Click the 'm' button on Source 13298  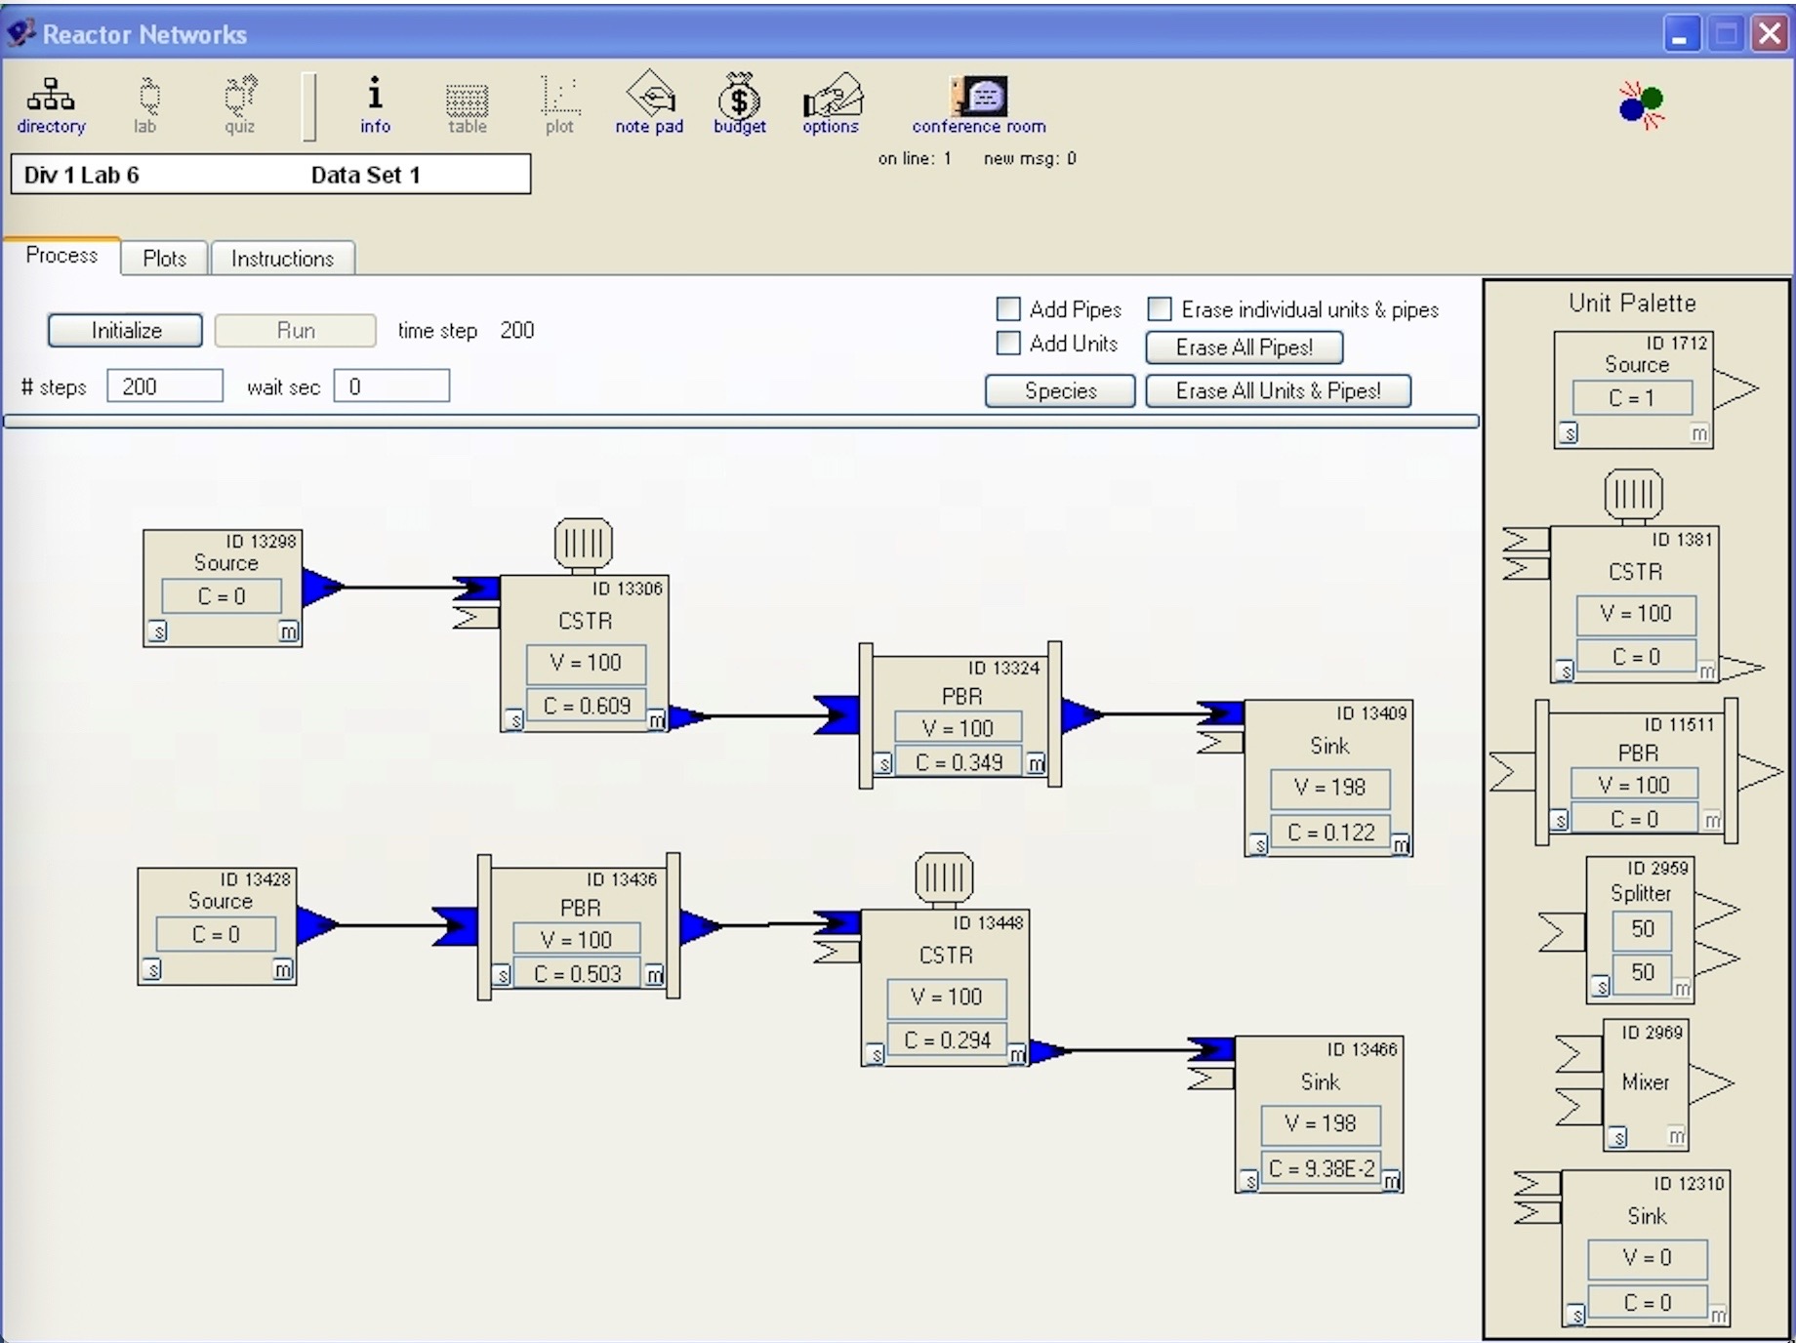tap(288, 631)
